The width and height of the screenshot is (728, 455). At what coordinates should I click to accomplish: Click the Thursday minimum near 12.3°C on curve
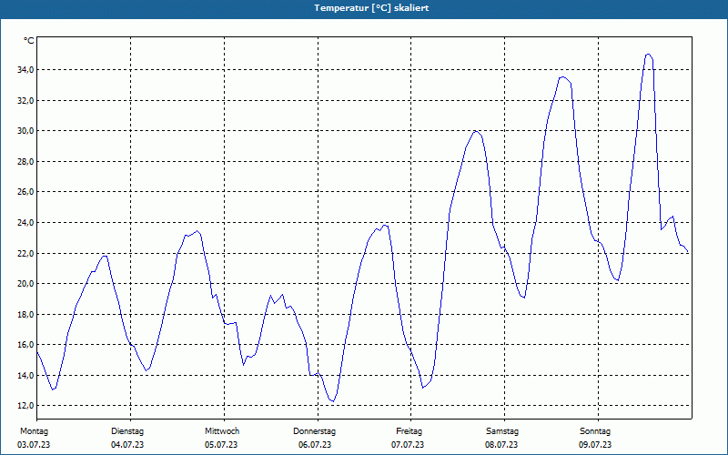[332, 401]
